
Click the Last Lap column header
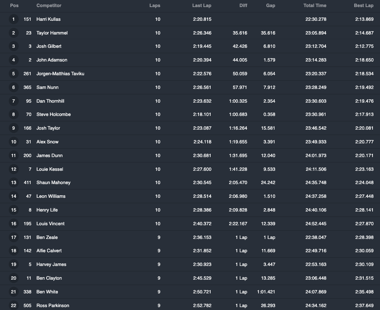(x=201, y=5)
